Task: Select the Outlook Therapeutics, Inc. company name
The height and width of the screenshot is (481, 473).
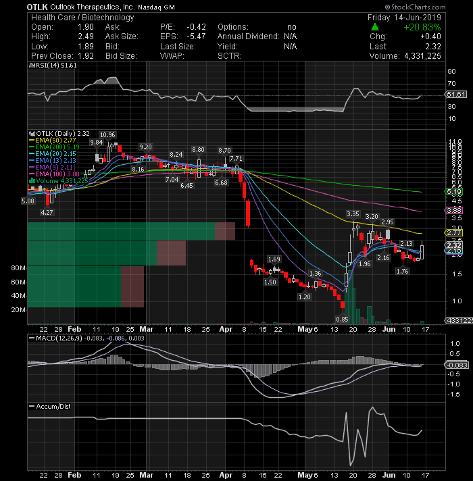Action: point(93,7)
